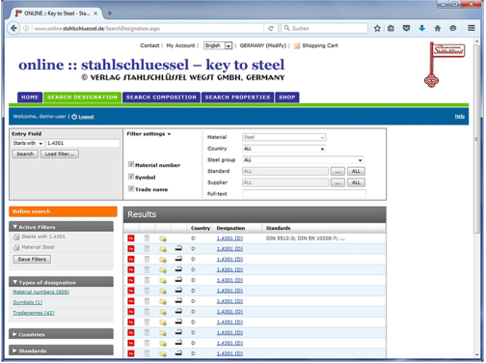Click the Help link
The height and width of the screenshot is (363, 486).
460,116
